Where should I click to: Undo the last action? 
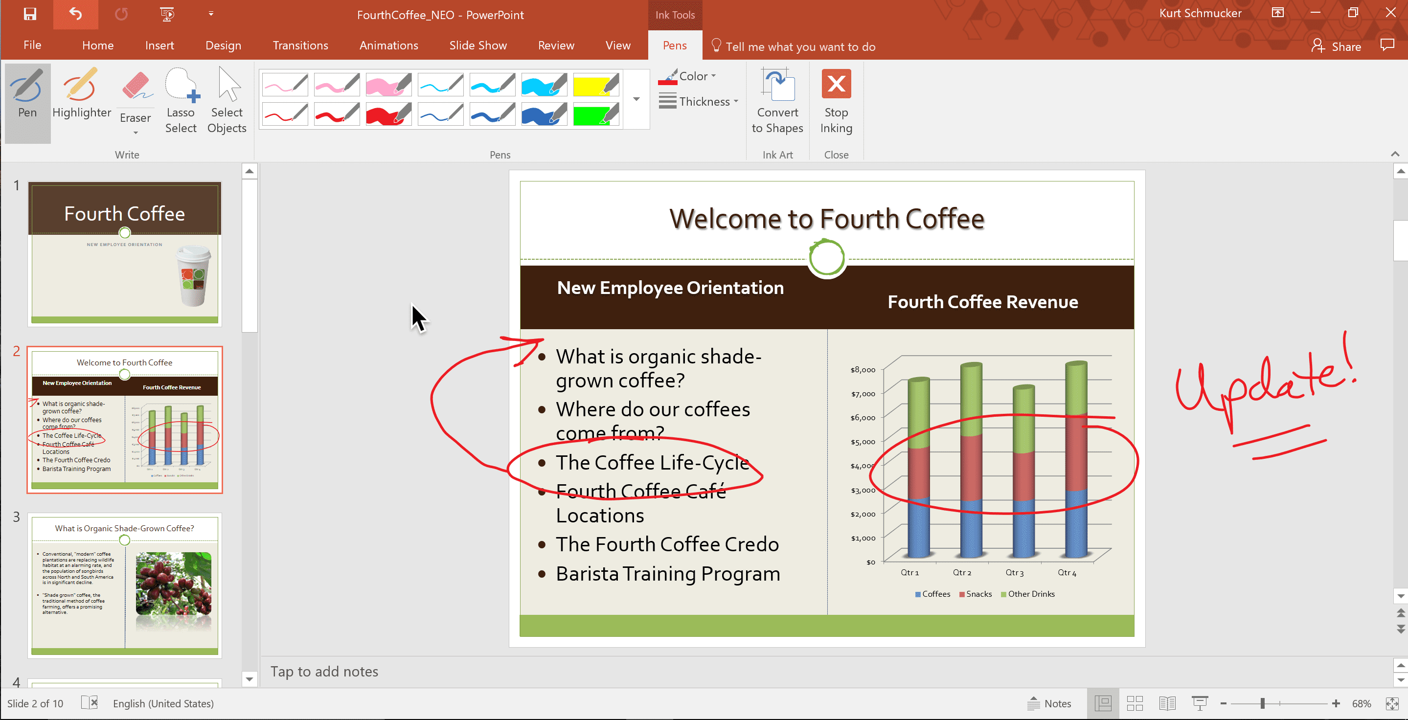coord(75,14)
